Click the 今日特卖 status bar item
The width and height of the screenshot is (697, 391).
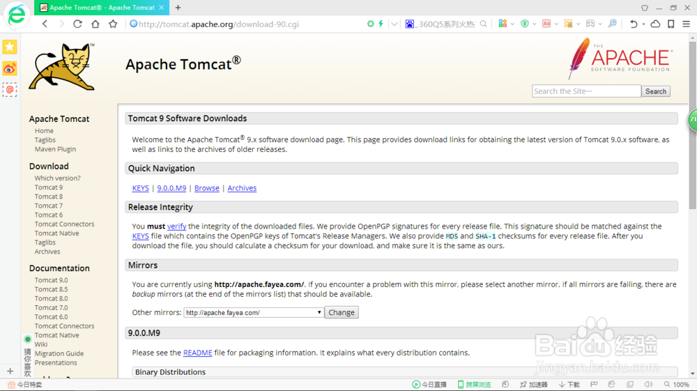pos(25,385)
